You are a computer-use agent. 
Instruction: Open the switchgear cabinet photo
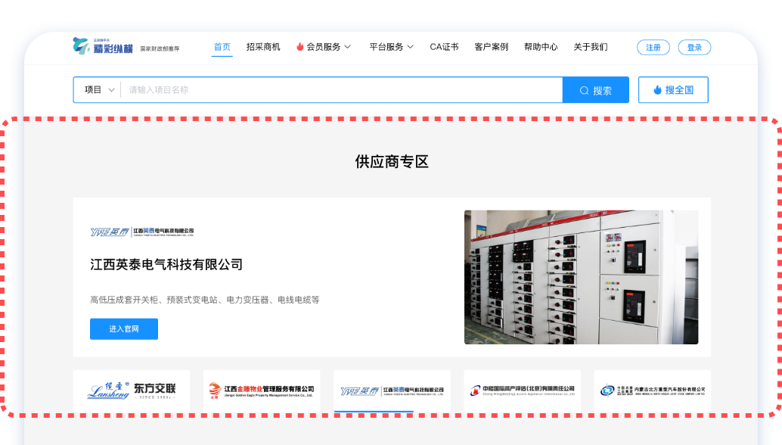tap(581, 277)
